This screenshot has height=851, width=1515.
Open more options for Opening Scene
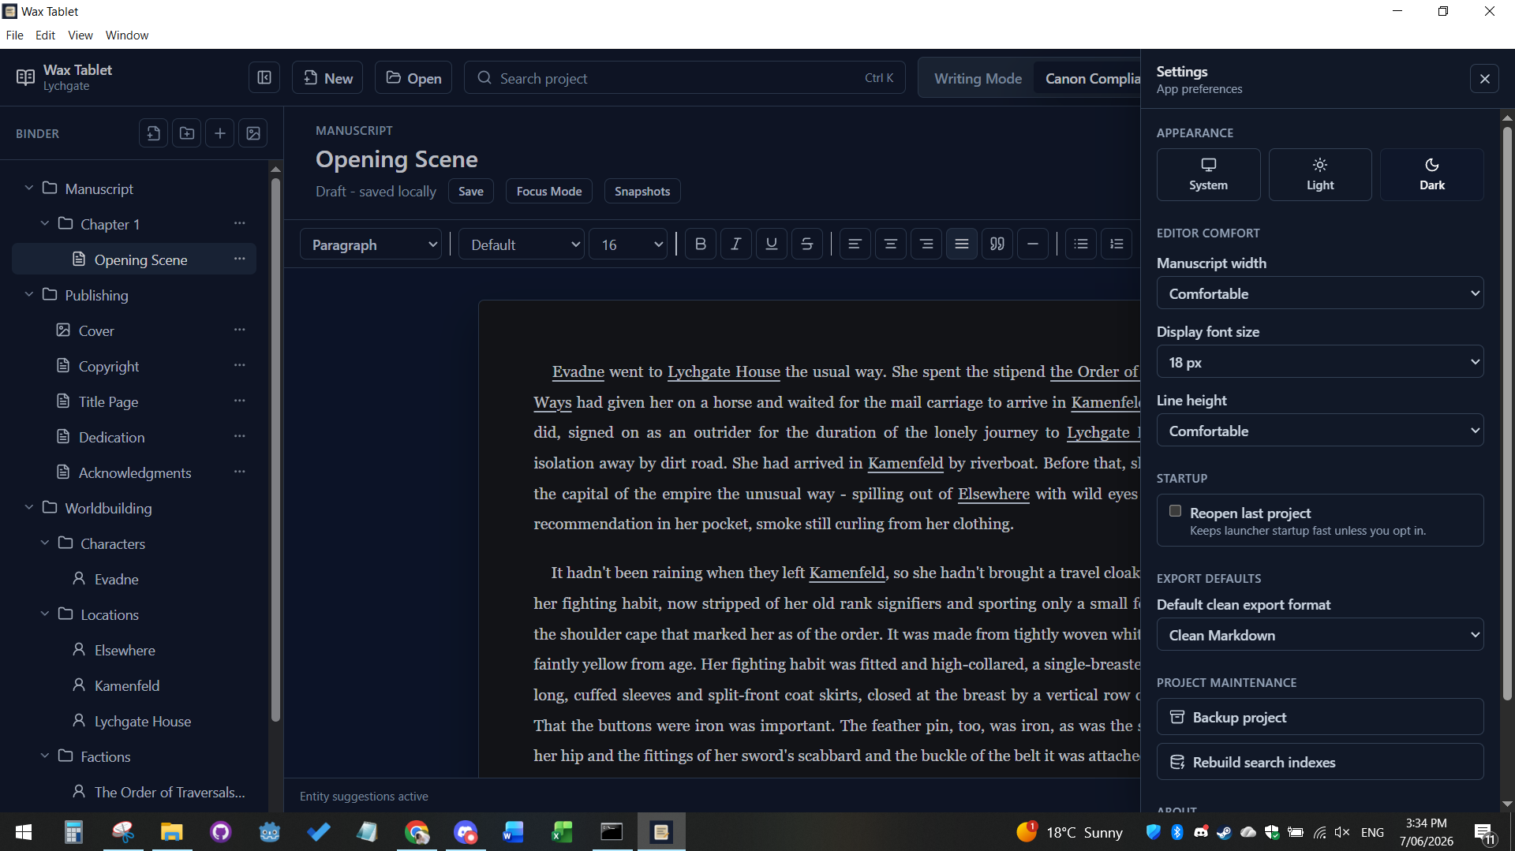click(x=240, y=259)
